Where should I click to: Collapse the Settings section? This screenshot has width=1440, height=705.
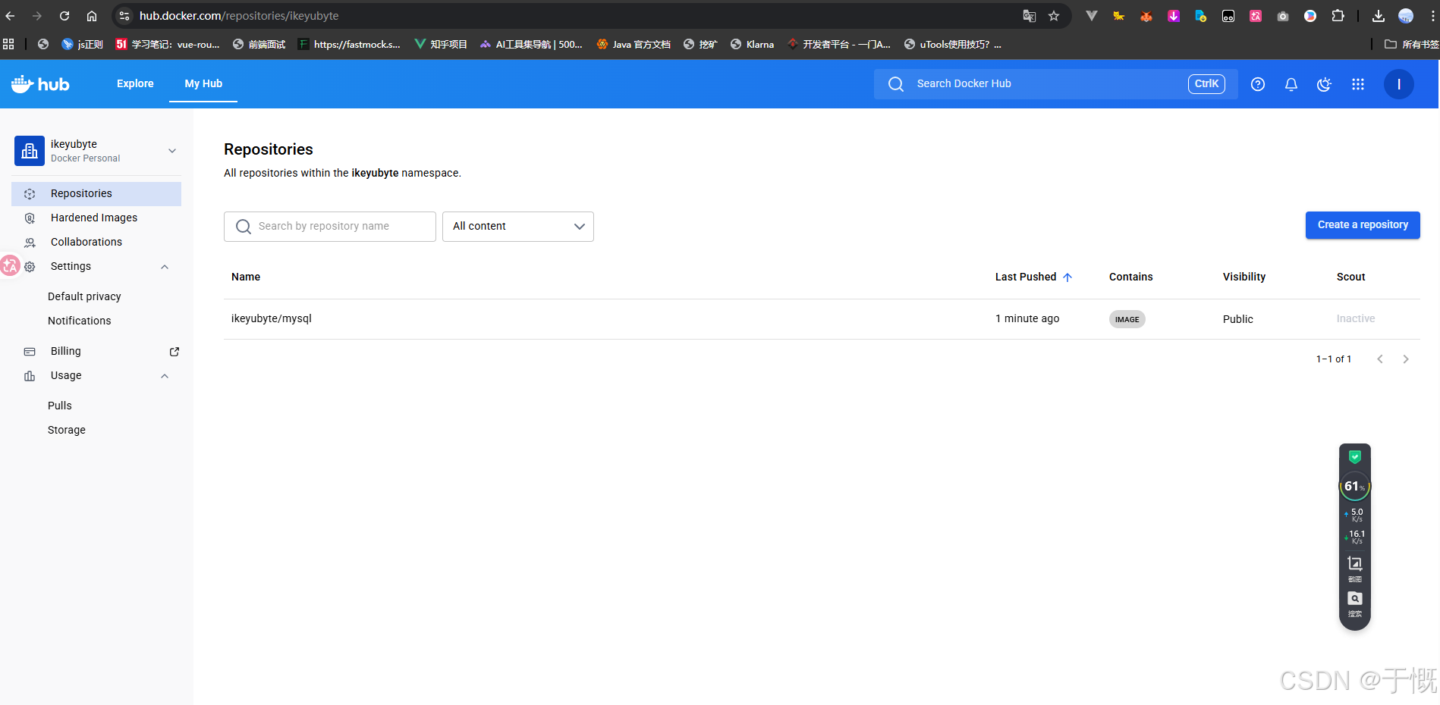[165, 267]
